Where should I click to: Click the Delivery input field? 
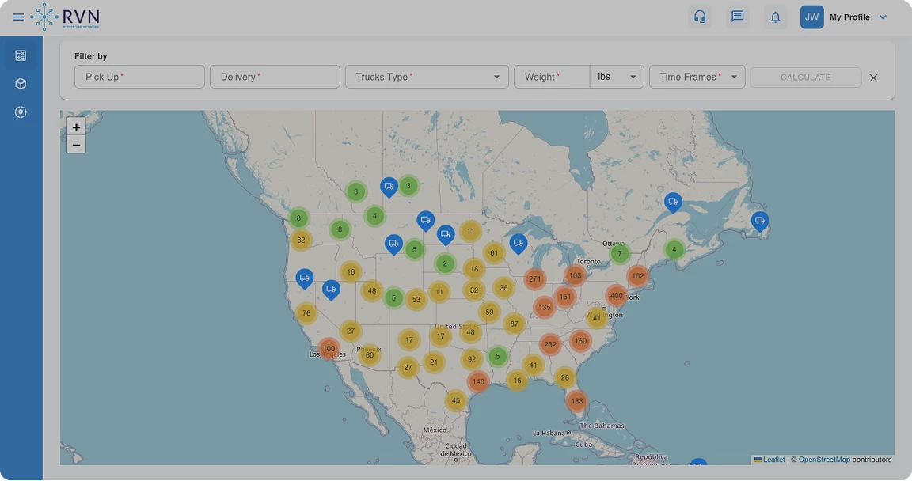(x=275, y=77)
